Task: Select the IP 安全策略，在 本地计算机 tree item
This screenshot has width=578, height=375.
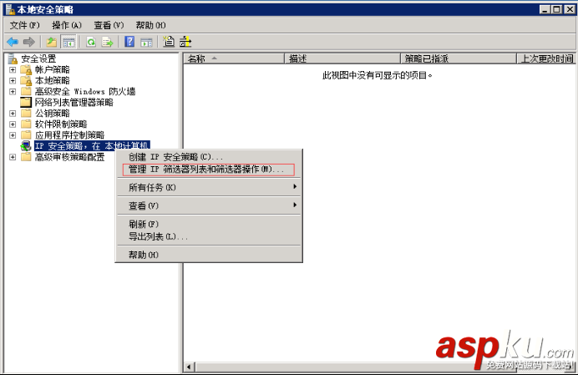Action: [92, 146]
